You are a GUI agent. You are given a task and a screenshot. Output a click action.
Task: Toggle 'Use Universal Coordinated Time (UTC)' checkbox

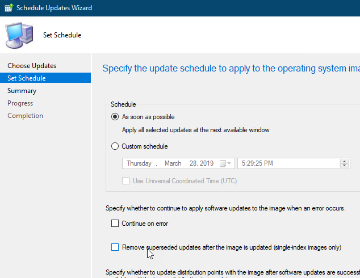126,181
